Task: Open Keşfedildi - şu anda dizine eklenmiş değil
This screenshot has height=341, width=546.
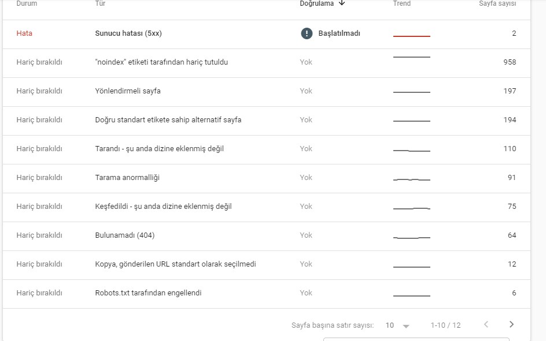Action: tap(267, 207)
